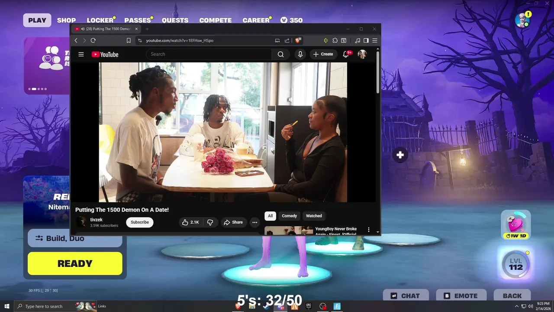
Task: Open the browser main menu icon
Action: click(x=375, y=40)
